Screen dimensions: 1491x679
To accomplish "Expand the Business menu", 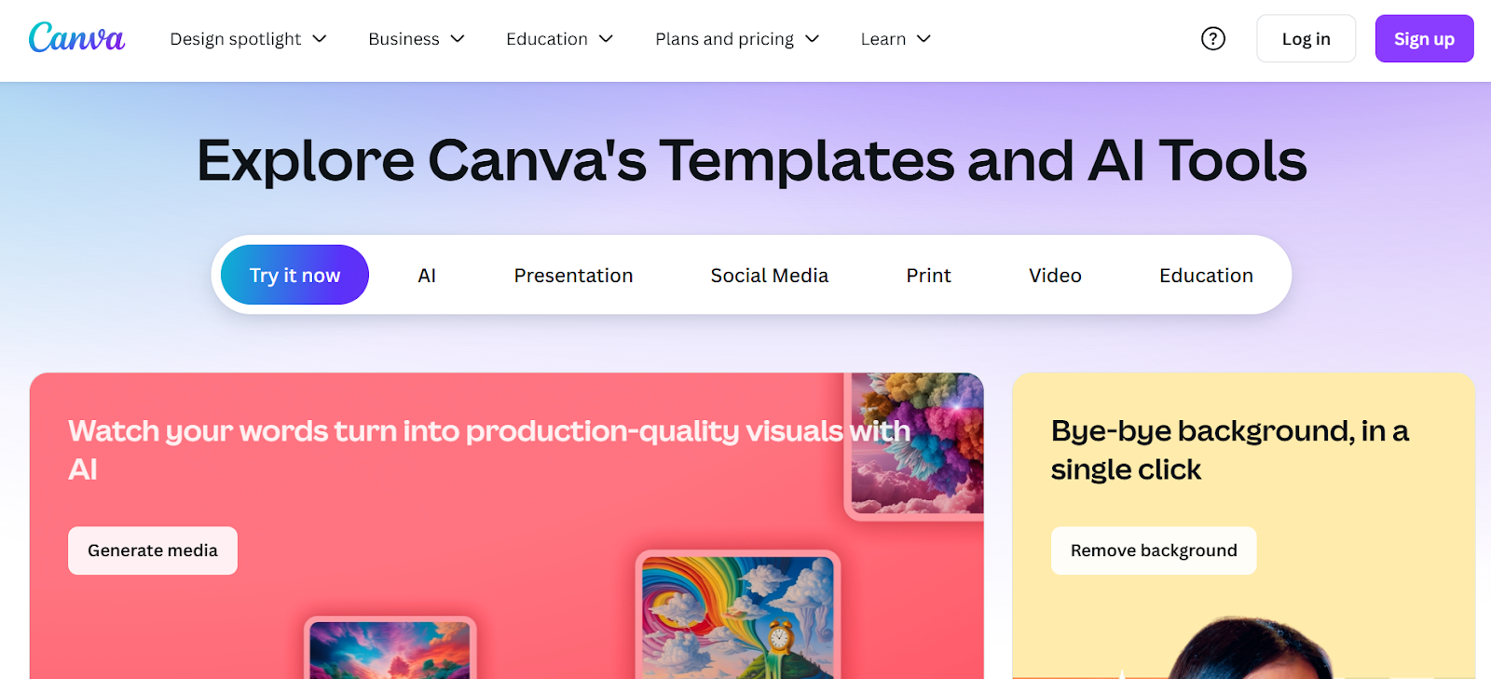I will 416,38.
